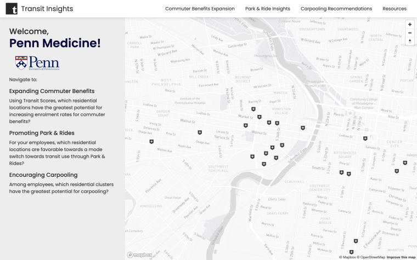Select the left hospital marker under South St
Viewport: 417px width, 260px height.
tap(341, 172)
